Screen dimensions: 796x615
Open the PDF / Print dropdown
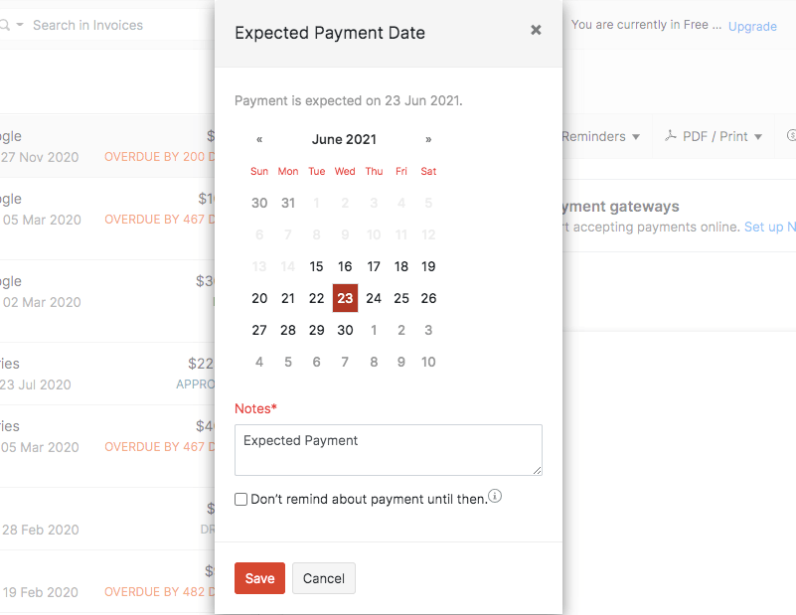click(714, 136)
